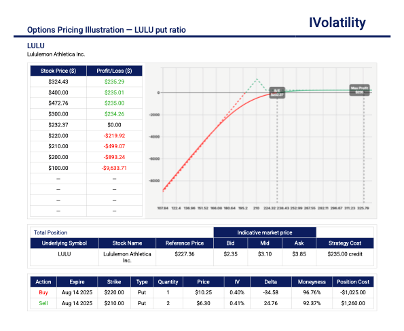Viewport: 404px width, 331px height.
Task: Select the $200.00 stock price cell
Action: pyautogui.click(x=58, y=157)
